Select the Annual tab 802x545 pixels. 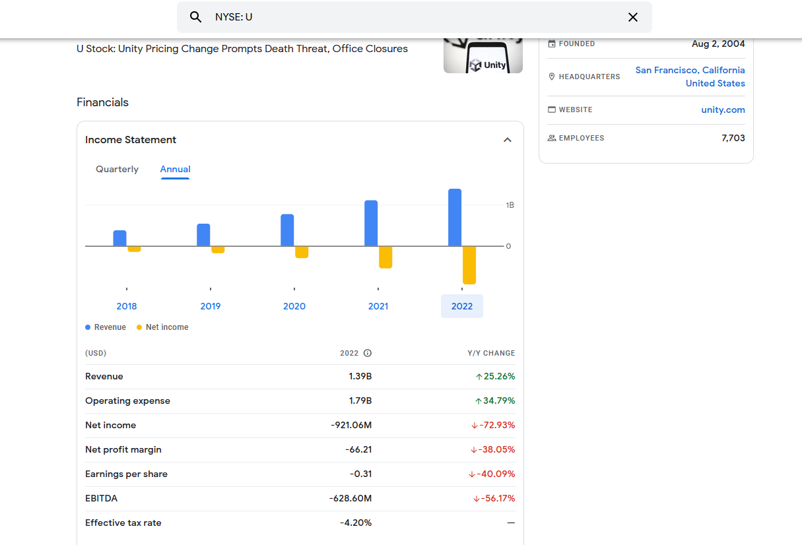pos(175,169)
